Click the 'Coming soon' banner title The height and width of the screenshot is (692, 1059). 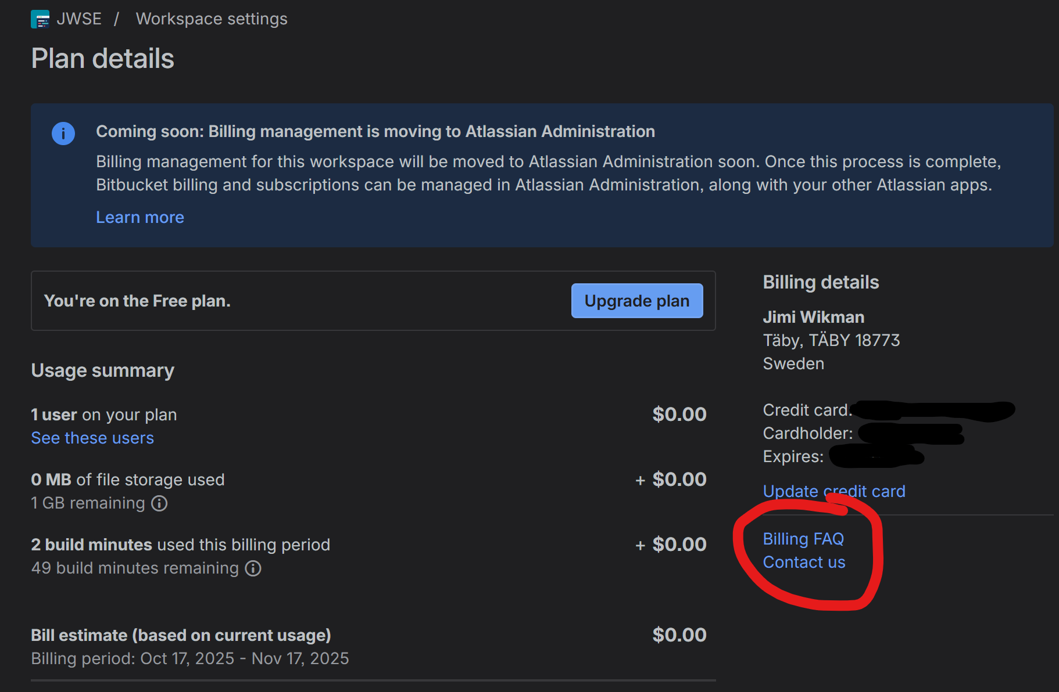point(375,131)
